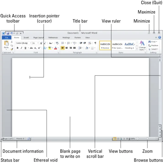
Task: Toggle Italic formatting button
Action: 21,48
